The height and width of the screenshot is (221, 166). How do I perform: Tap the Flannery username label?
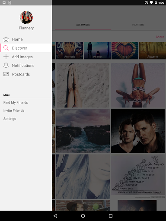(26, 28)
